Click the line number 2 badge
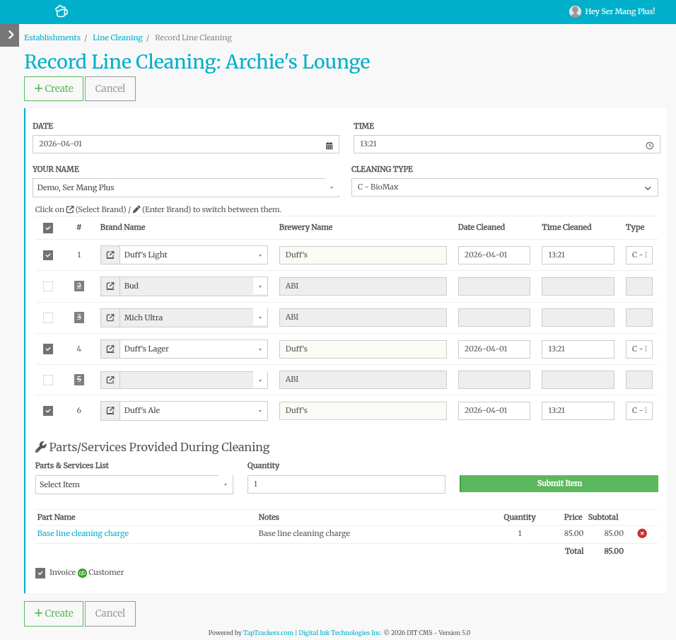 click(79, 286)
